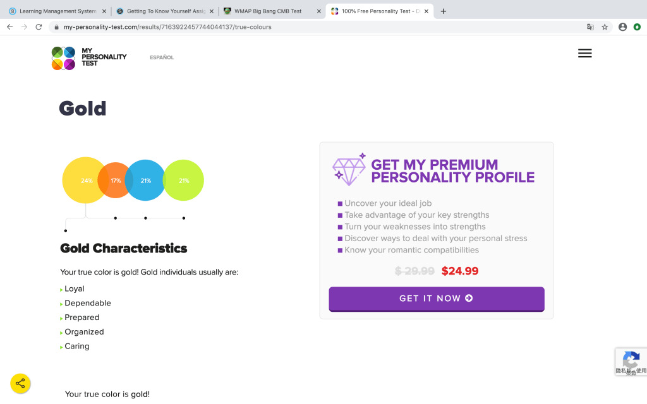647x404 pixels.
Task: Switch language via ESPAÑOL link
Action: (x=162, y=57)
